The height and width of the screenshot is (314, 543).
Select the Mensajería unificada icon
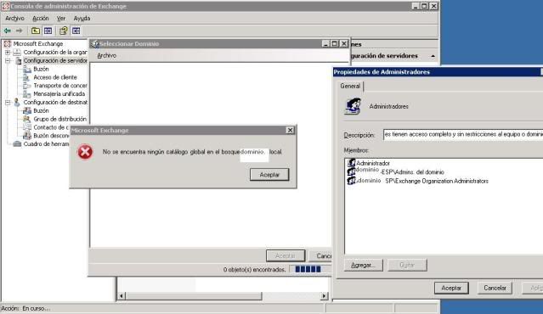point(26,94)
